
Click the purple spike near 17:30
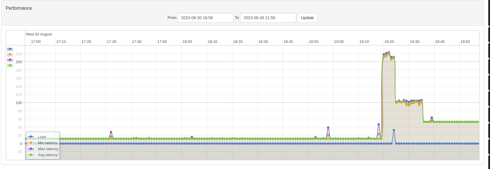[x=111, y=132]
